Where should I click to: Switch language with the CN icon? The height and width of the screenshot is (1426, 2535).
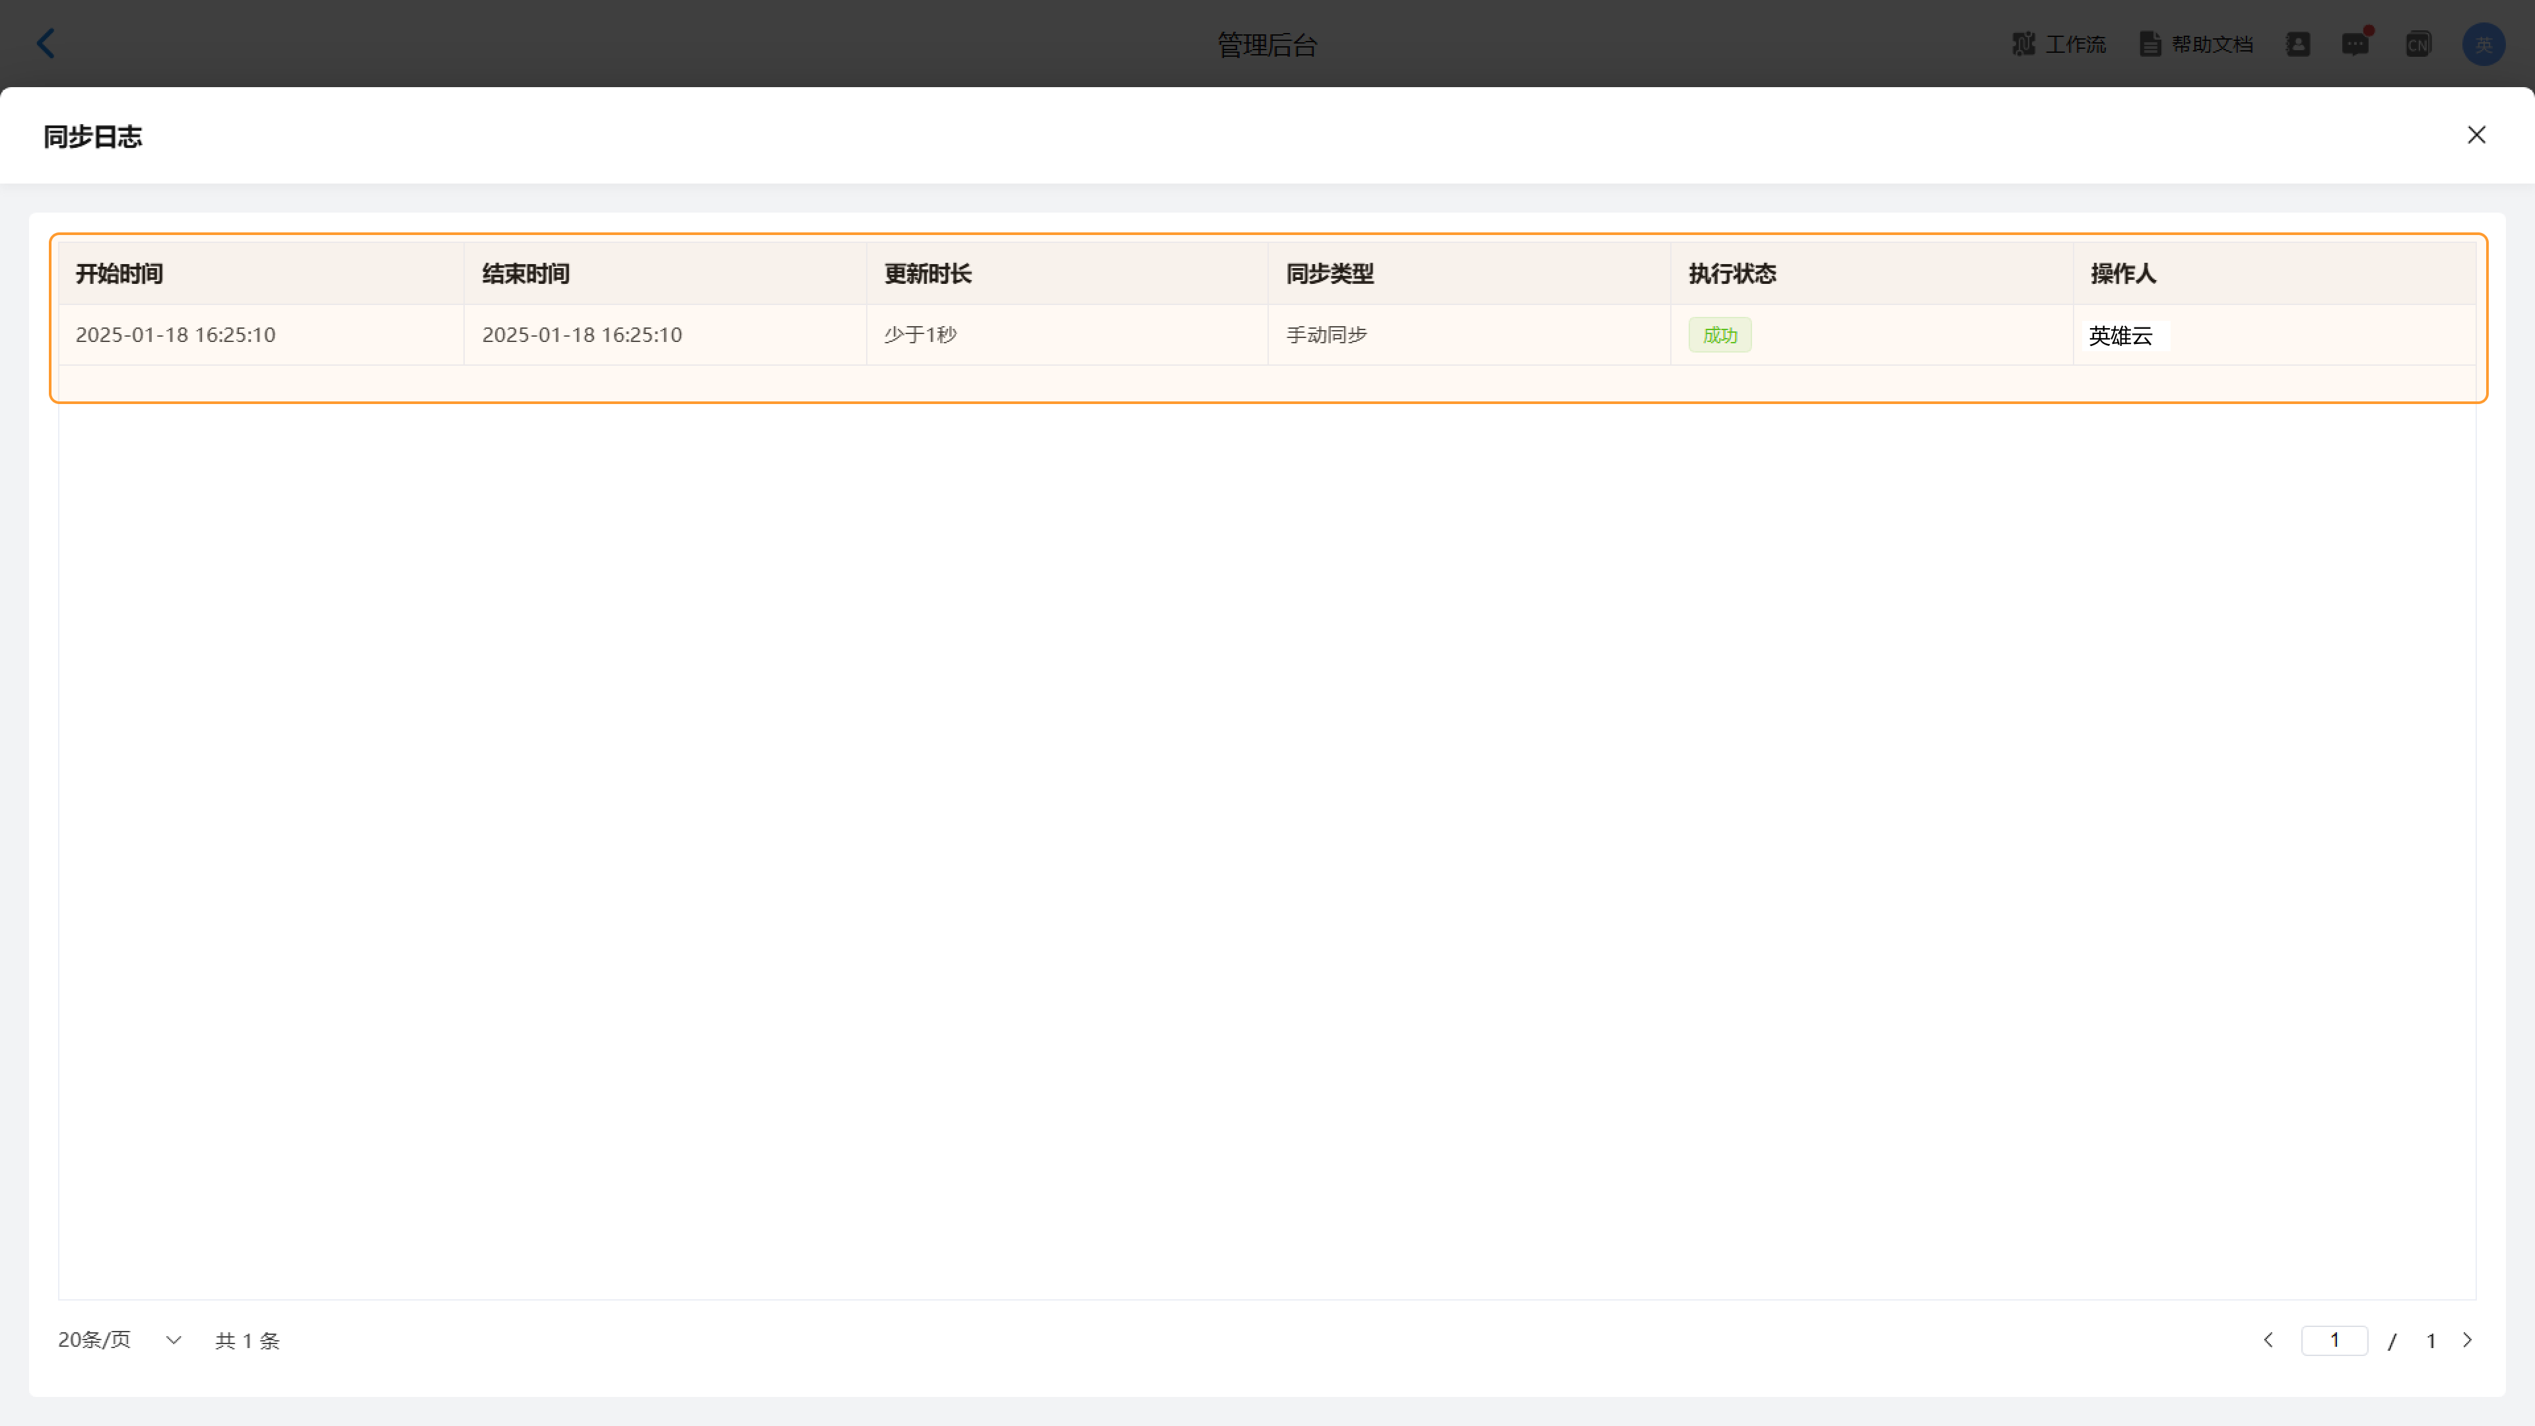click(2419, 44)
